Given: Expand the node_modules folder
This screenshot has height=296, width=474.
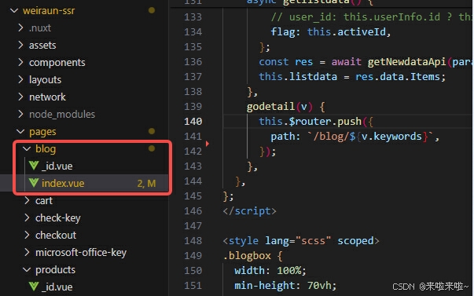Looking at the screenshot, I should pyautogui.click(x=20, y=114).
